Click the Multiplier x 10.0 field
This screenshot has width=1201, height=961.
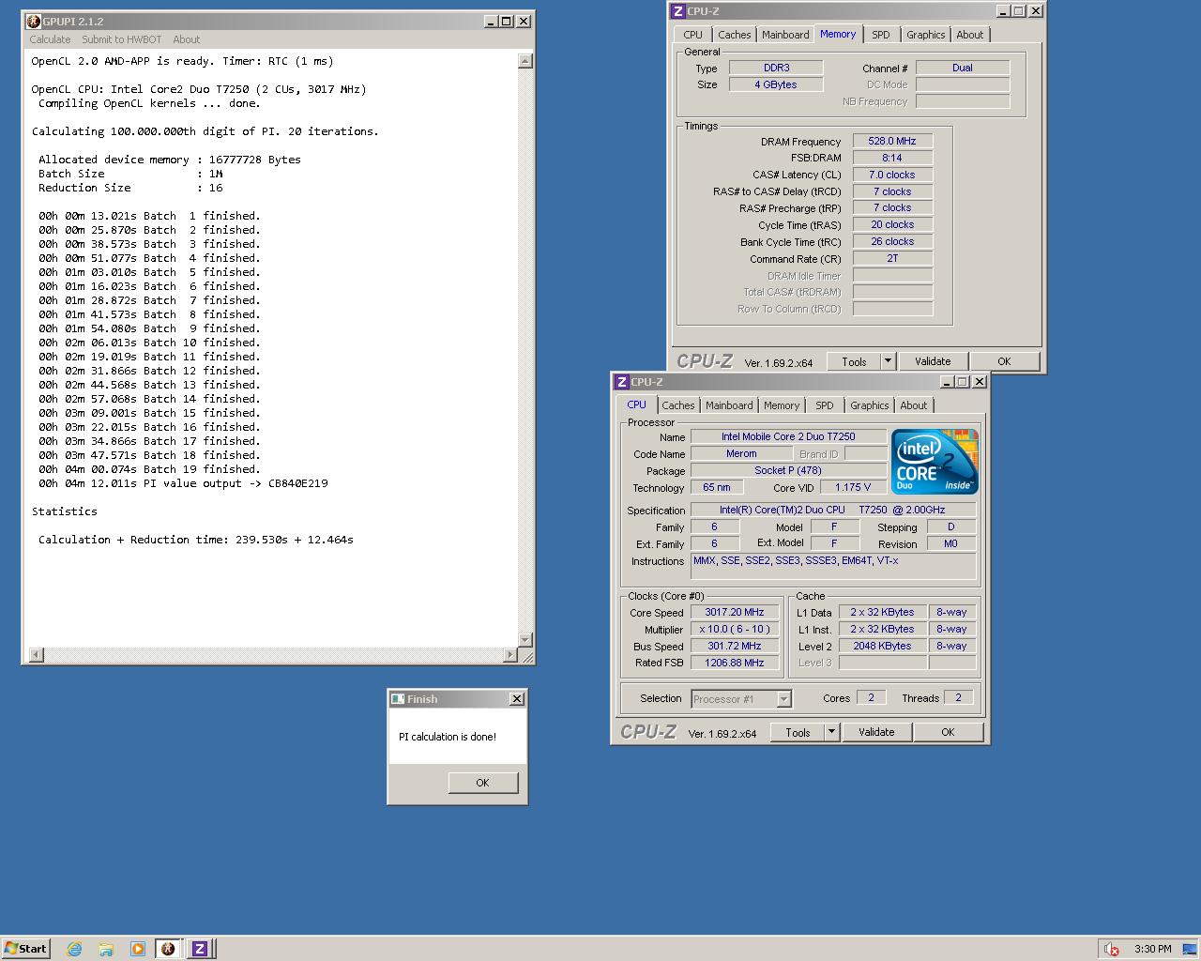coord(735,629)
